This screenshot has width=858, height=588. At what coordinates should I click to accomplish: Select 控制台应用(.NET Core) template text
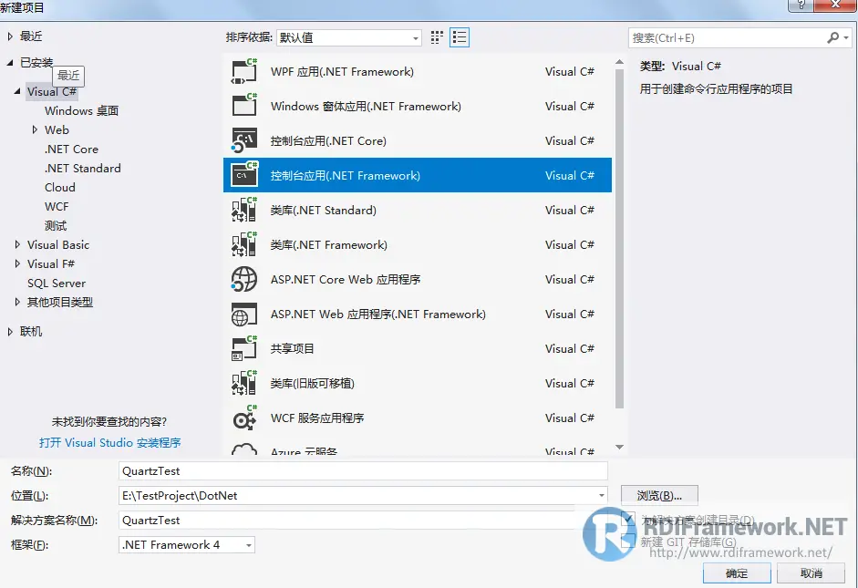pyautogui.click(x=328, y=140)
